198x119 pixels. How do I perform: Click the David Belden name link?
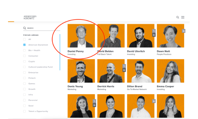click(105, 51)
